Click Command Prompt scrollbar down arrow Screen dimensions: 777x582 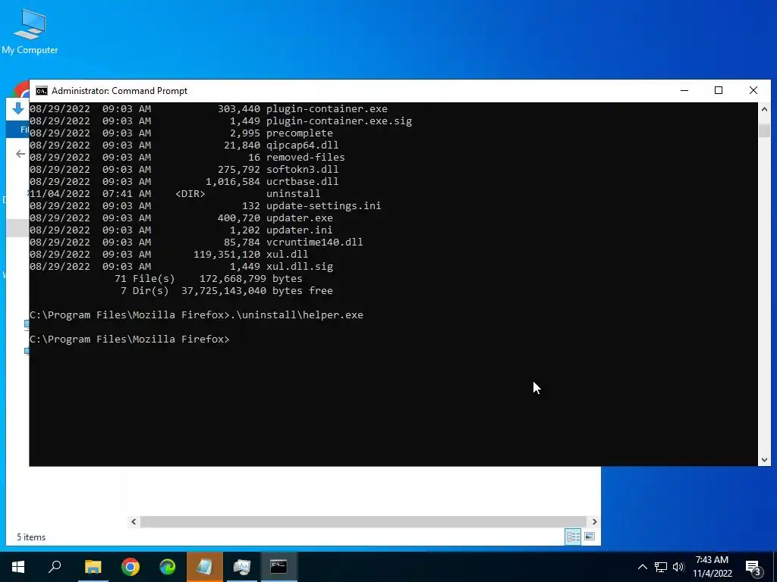click(x=764, y=460)
